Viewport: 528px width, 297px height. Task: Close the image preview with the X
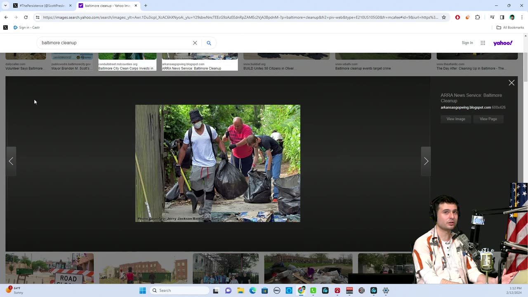tap(511, 83)
